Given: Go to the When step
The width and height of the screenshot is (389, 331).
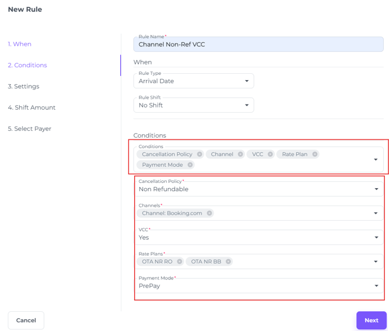Looking at the screenshot, I should [x=20, y=44].
